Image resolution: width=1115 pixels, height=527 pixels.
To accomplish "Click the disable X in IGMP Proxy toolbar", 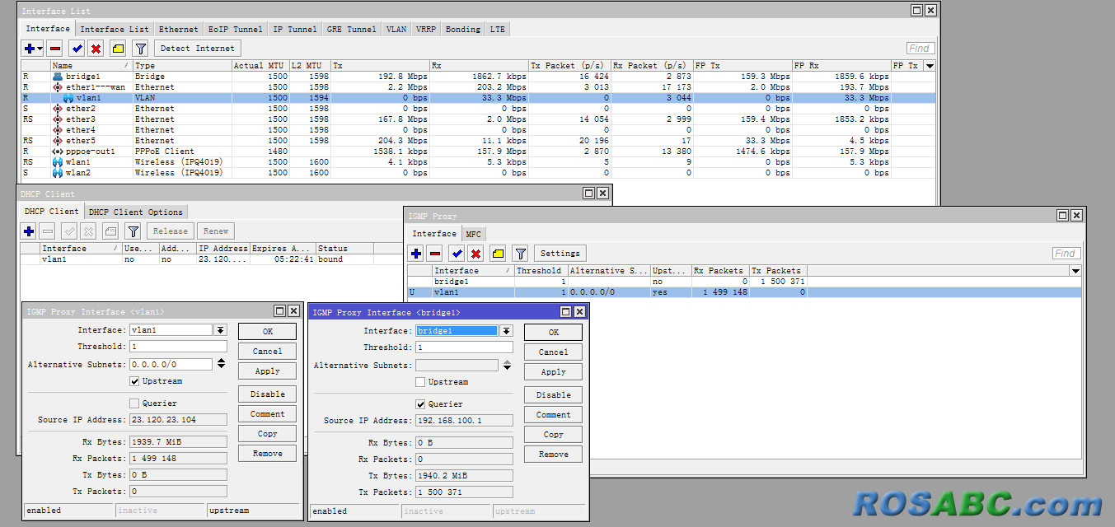I will pyautogui.click(x=476, y=253).
